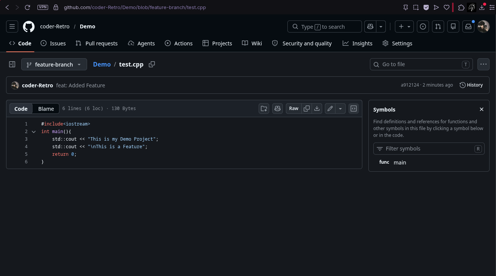Click the edit file pencil icon
Image resolution: width=496 pixels, height=276 pixels.
pos(330,109)
